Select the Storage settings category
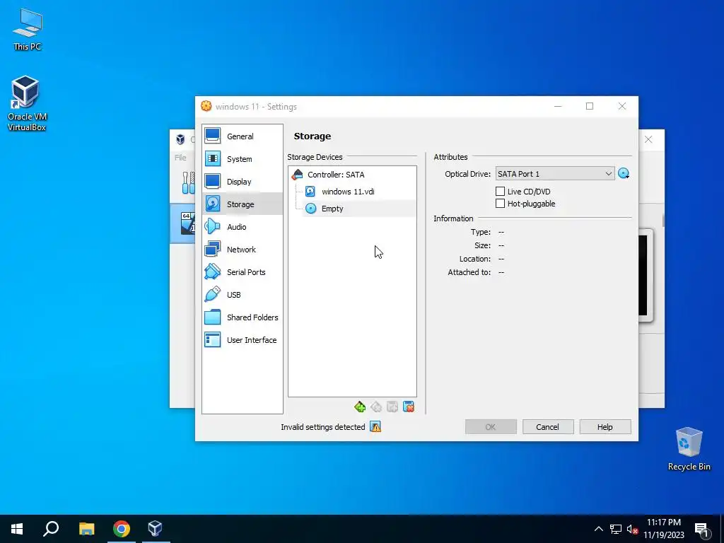The width and height of the screenshot is (724, 543). coord(243,204)
